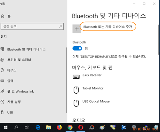
Task: Open the Snipping scissors app on the taskbar
Action: [124, 127]
